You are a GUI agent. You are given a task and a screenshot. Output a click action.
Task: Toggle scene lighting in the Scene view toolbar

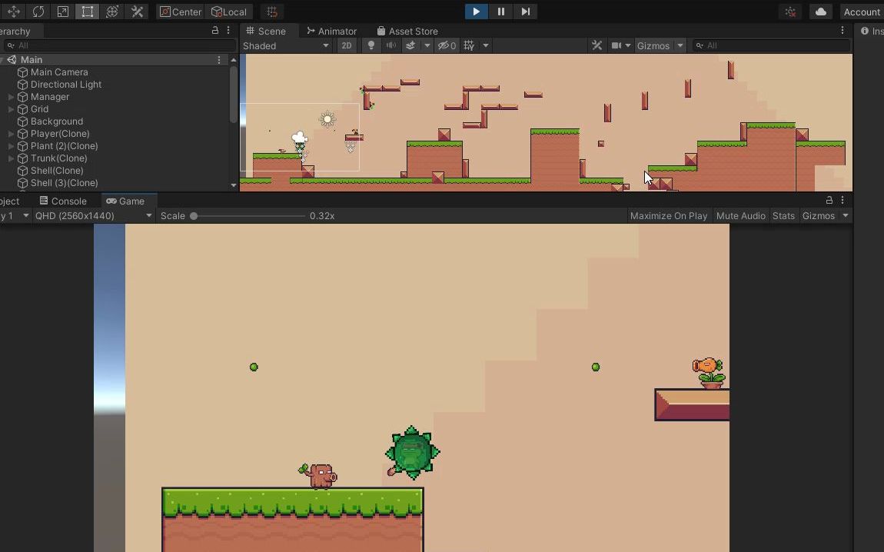click(371, 45)
